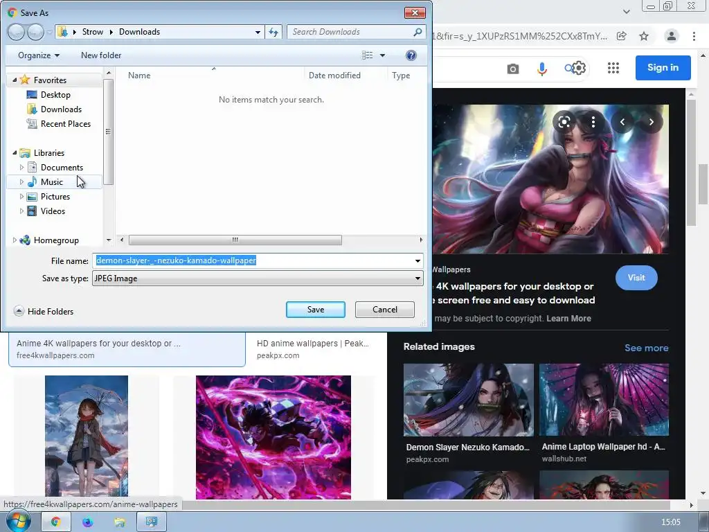The height and width of the screenshot is (532, 709).
Task: Click Google search by image camera icon
Action: point(513,69)
